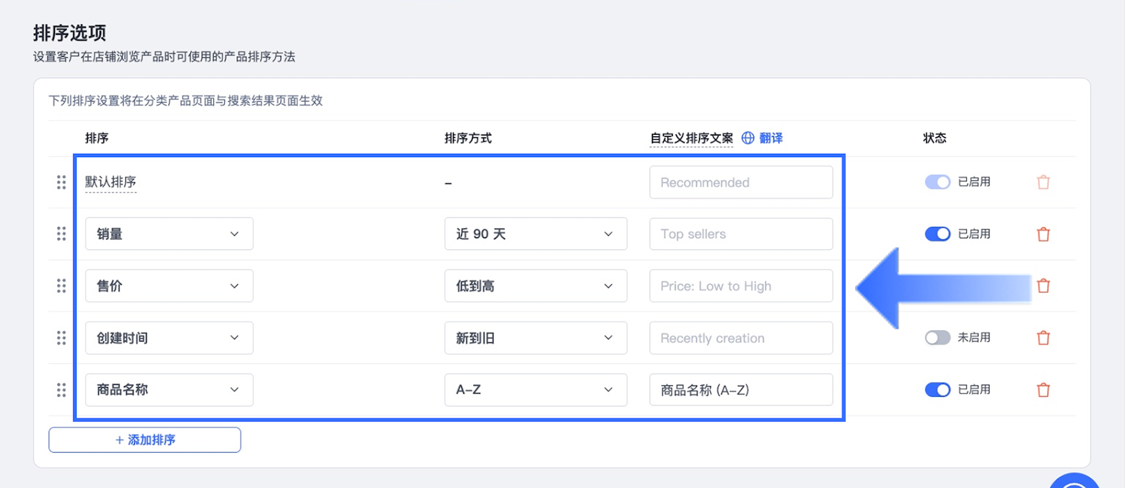Expand the 近 90 天 dropdown
Viewport: 1125px width, 488px height.
point(535,234)
